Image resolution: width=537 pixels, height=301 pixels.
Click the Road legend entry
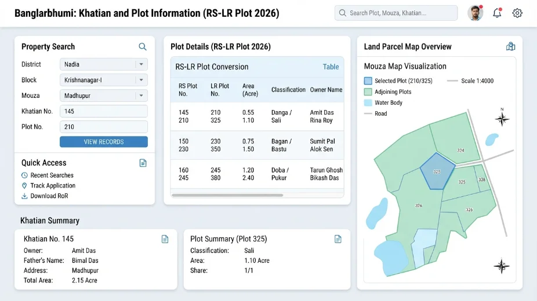point(376,114)
